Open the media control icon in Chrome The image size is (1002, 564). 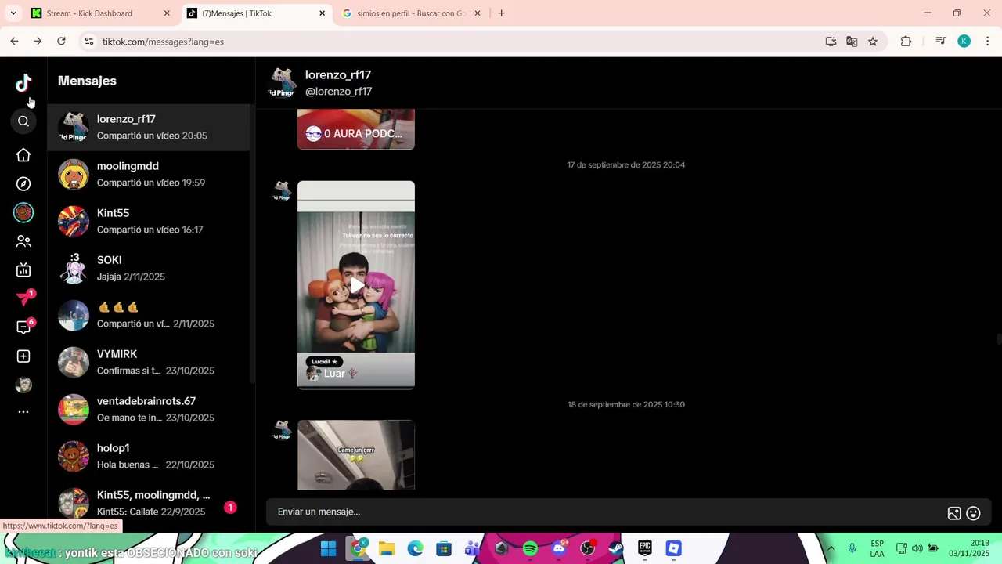point(940,42)
